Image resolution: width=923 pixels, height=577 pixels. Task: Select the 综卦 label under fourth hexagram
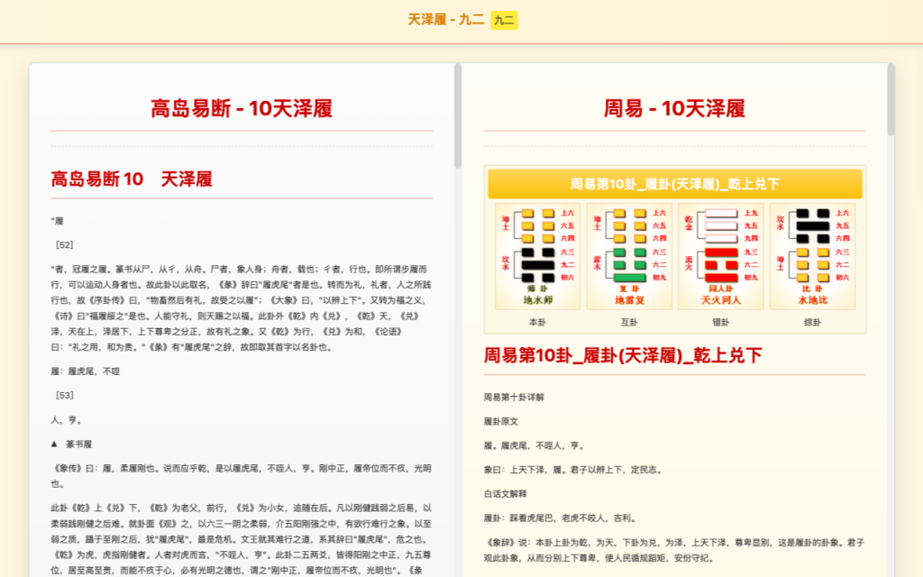812,321
